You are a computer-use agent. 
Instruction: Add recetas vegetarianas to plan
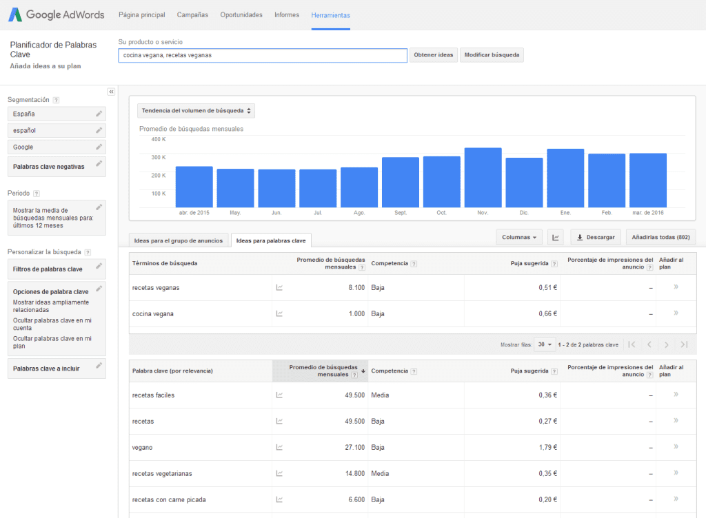click(676, 473)
